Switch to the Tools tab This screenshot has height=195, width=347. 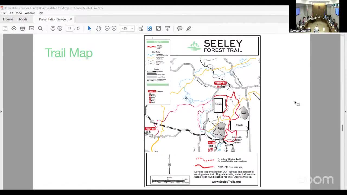click(x=23, y=19)
